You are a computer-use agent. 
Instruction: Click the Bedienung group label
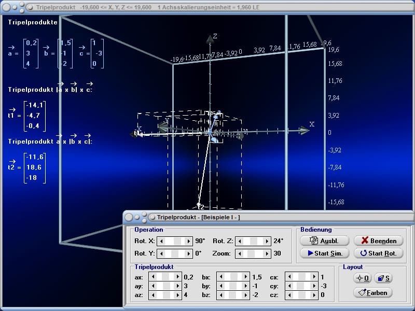point(316,230)
